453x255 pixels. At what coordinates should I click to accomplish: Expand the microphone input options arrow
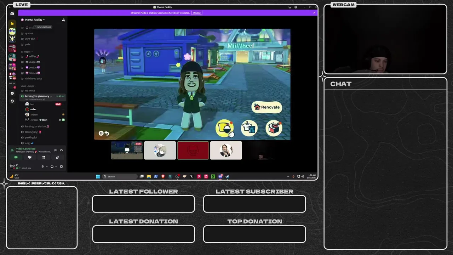[x=47, y=166]
